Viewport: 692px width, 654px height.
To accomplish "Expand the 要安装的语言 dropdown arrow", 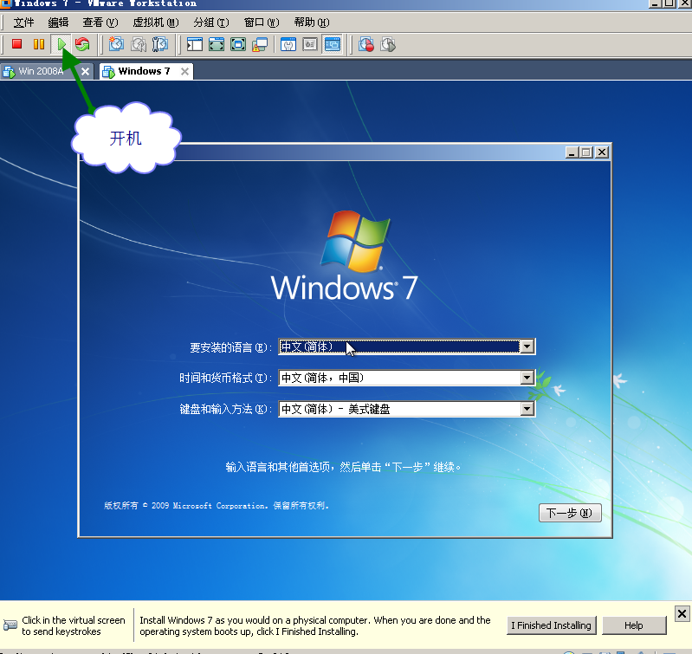I will click(527, 346).
